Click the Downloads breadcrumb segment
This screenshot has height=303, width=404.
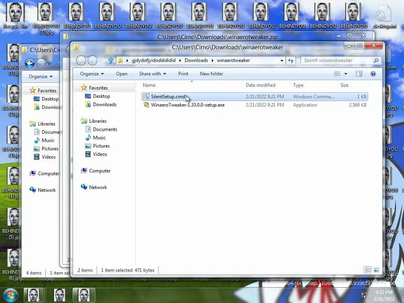click(196, 60)
